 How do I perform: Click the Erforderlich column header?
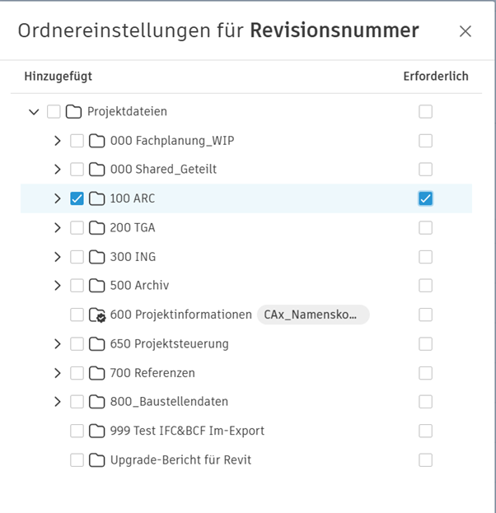(x=435, y=77)
